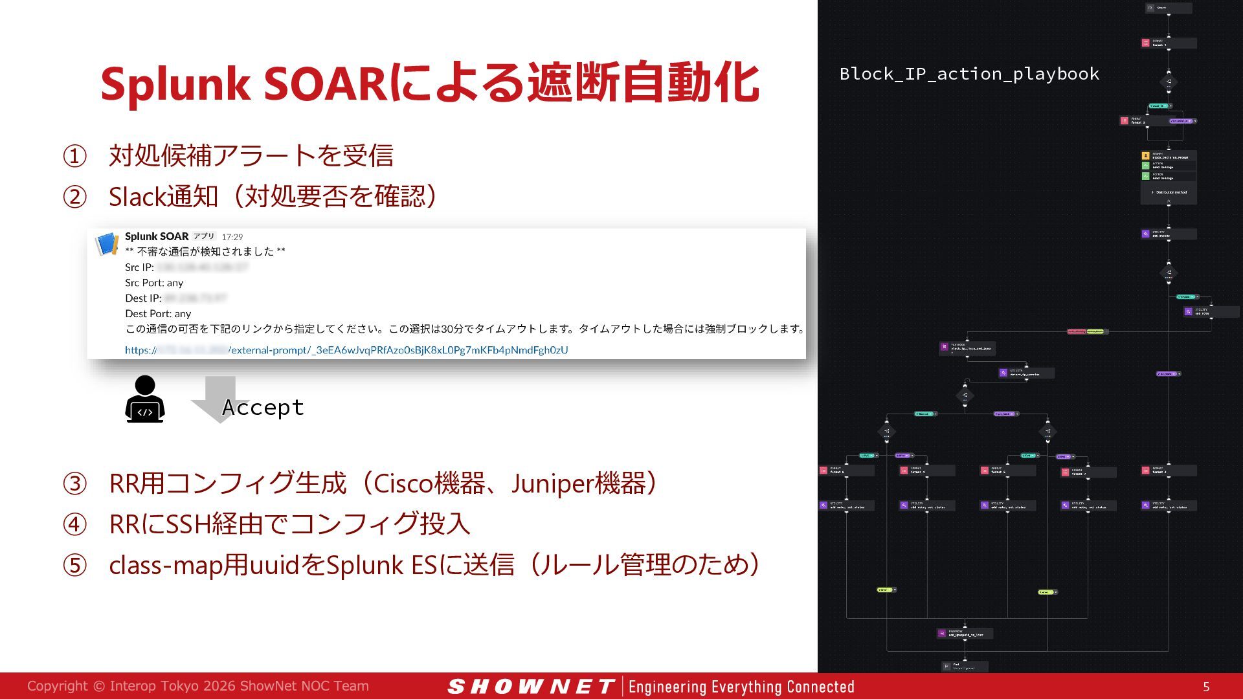1243x699 pixels.
Task: Click the 17:29 message timestamp
Action: tap(232, 237)
